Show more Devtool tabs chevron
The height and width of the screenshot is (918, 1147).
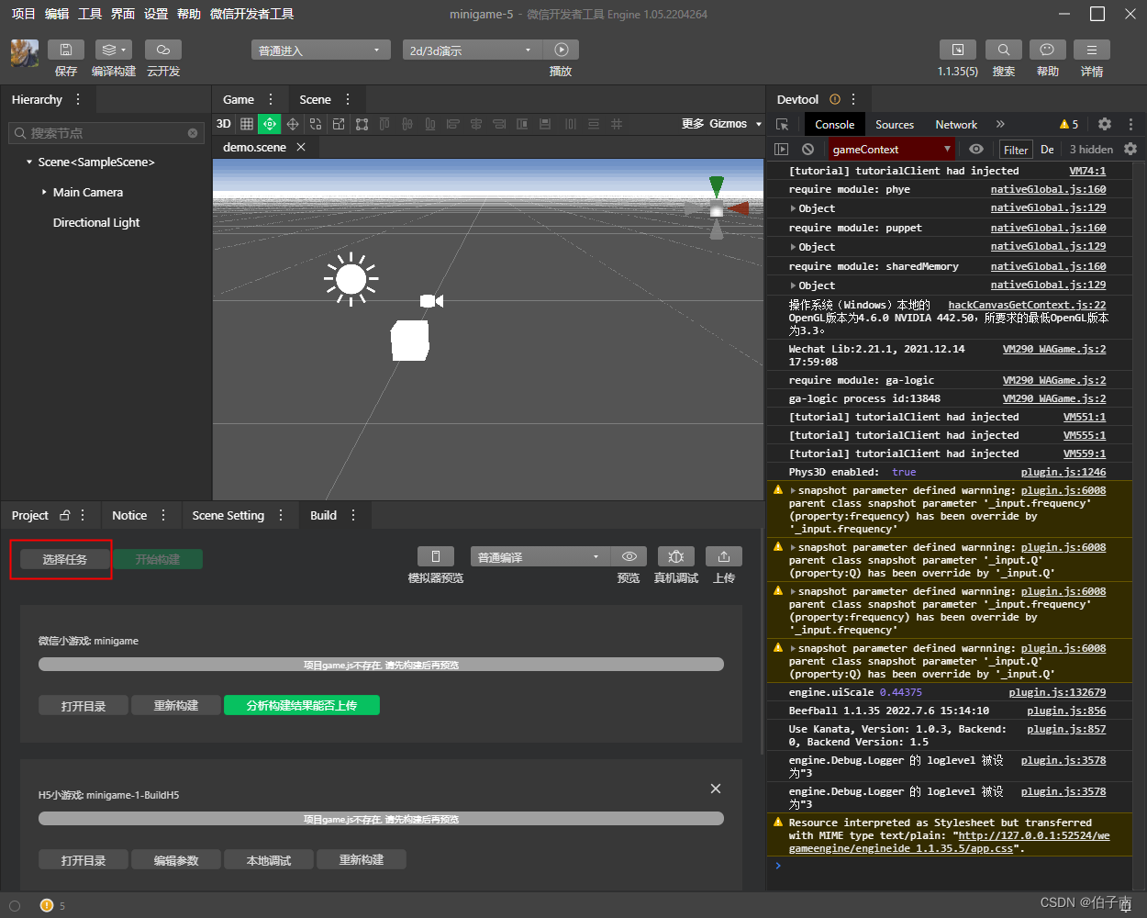pos(1000,124)
